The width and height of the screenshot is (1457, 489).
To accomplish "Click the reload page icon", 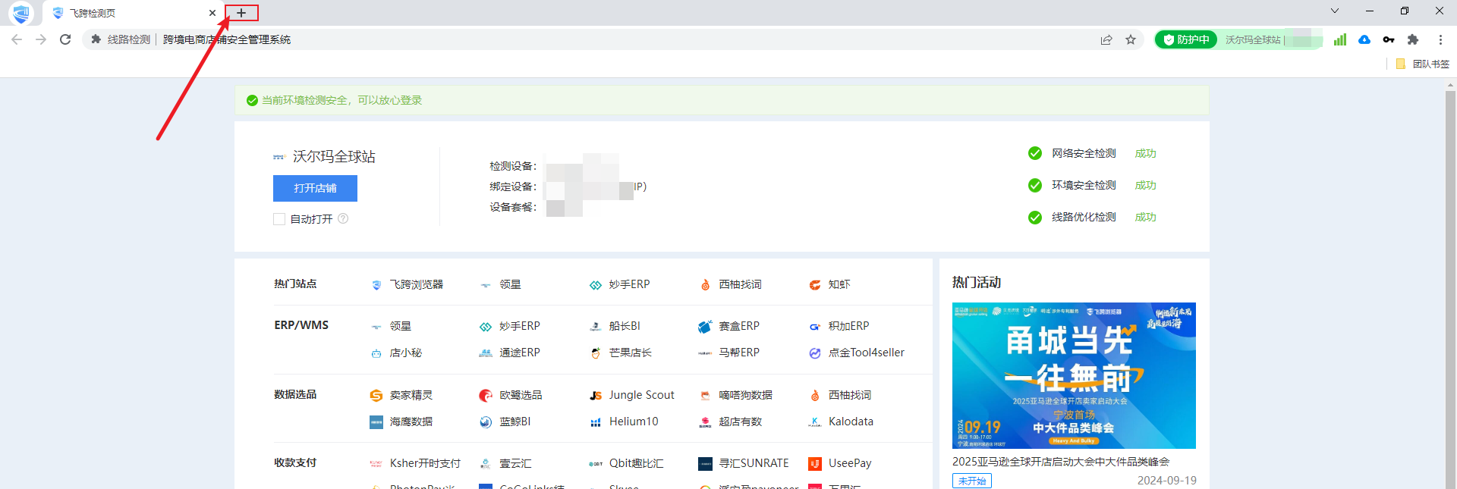I will click(65, 39).
